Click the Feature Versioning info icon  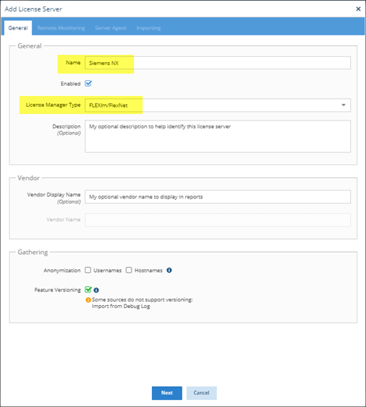coord(96,290)
